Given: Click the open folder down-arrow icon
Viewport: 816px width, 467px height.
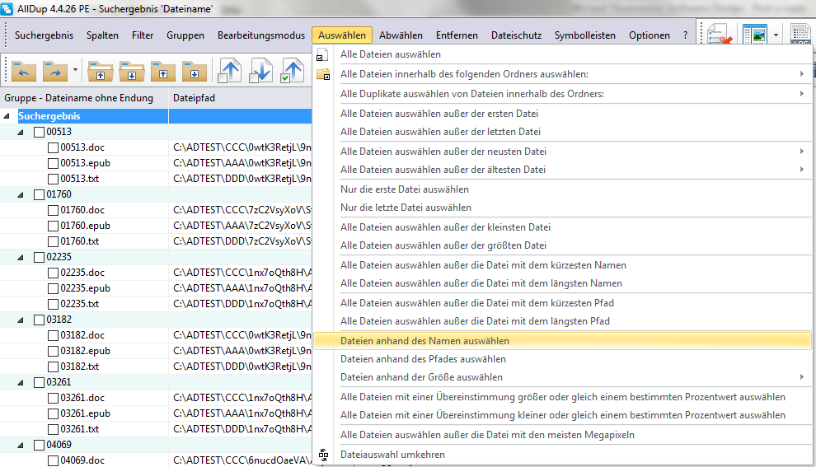Looking at the screenshot, I should (132, 70).
